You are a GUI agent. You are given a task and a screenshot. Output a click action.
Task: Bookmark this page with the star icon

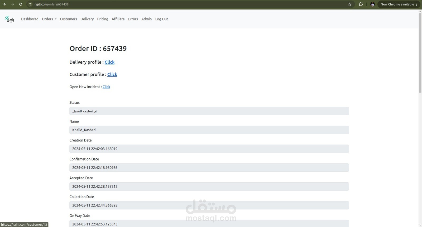click(x=350, y=4)
